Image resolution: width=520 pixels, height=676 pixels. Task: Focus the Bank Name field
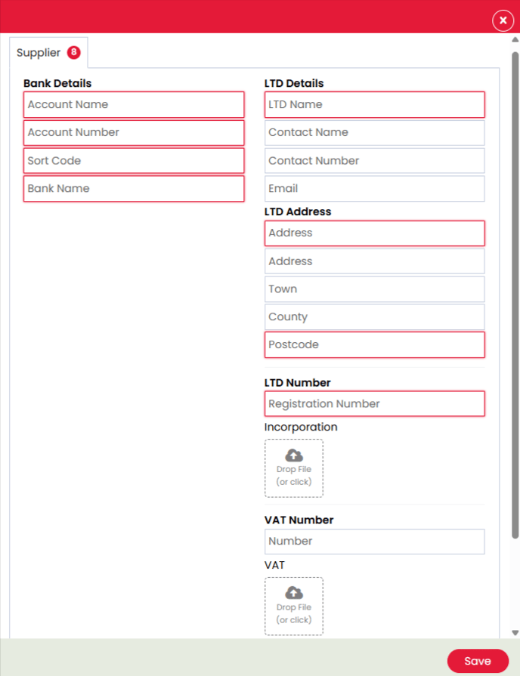pos(134,189)
